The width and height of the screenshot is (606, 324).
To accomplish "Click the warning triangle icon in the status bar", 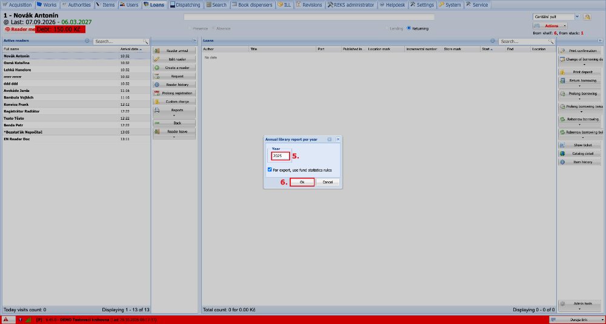I will coord(6,319).
